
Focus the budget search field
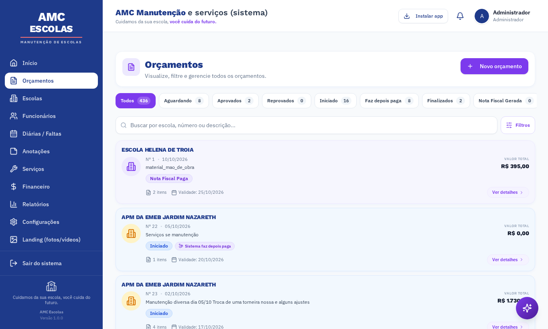[x=306, y=125]
